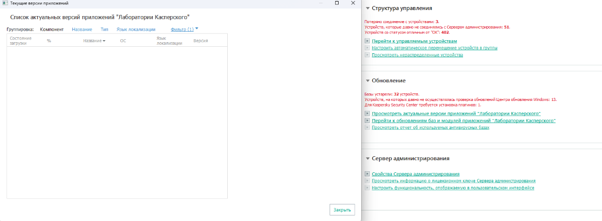Group the list by "Язык локализации"
The height and width of the screenshot is (221, 602).
pos(135,29)
